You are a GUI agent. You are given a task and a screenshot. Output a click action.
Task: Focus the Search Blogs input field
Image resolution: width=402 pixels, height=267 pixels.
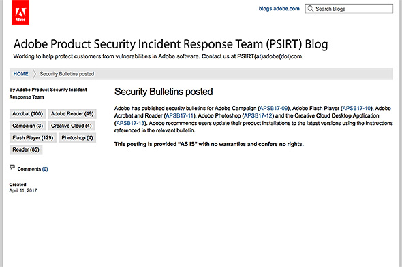pos(349,9)
